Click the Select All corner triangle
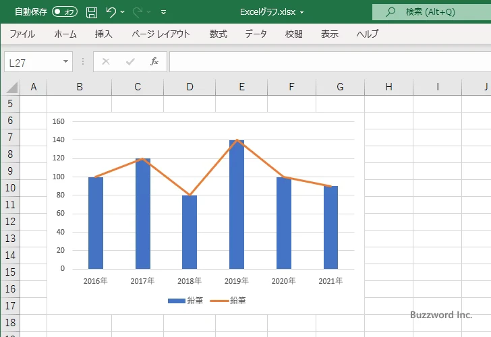This screenshot has height=337, width=491. click(x=11, y=88)
